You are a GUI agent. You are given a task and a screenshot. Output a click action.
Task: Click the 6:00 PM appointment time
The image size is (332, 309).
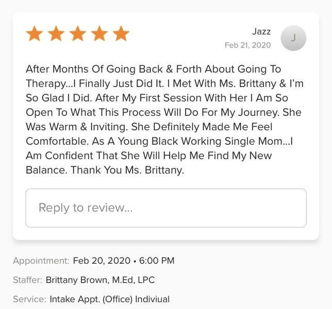coord(157,261)
